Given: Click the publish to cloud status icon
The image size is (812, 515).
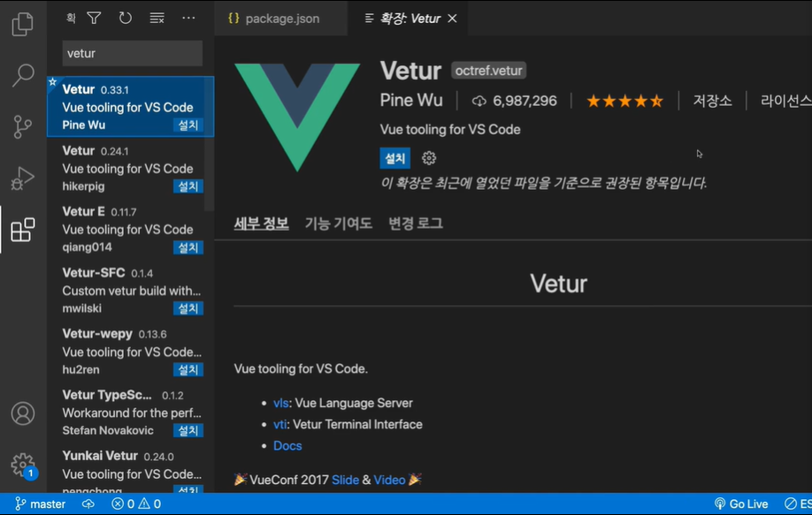Looking at the screenshot, I should pos(88,504).
